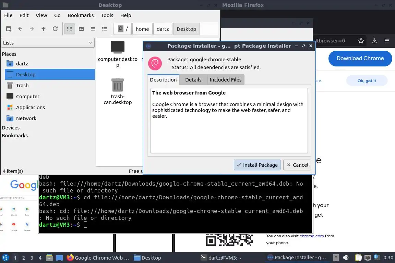
Task: Open the View menu
Action: point(41,15)
